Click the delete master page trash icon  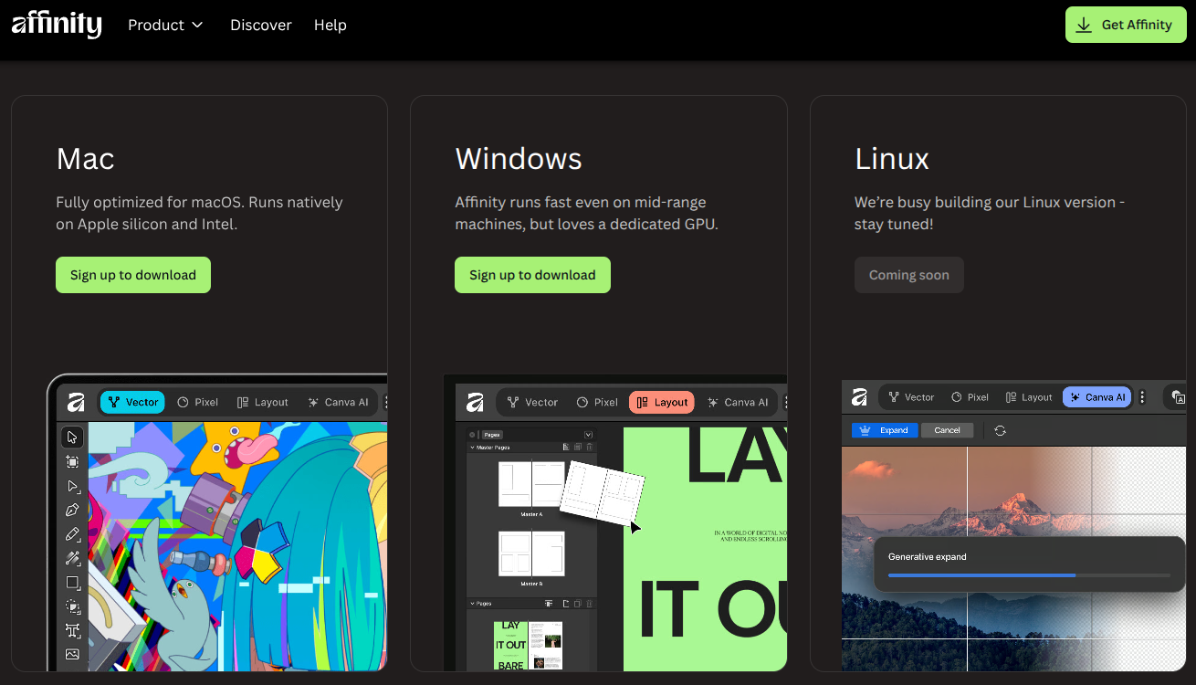coord(590,448)
